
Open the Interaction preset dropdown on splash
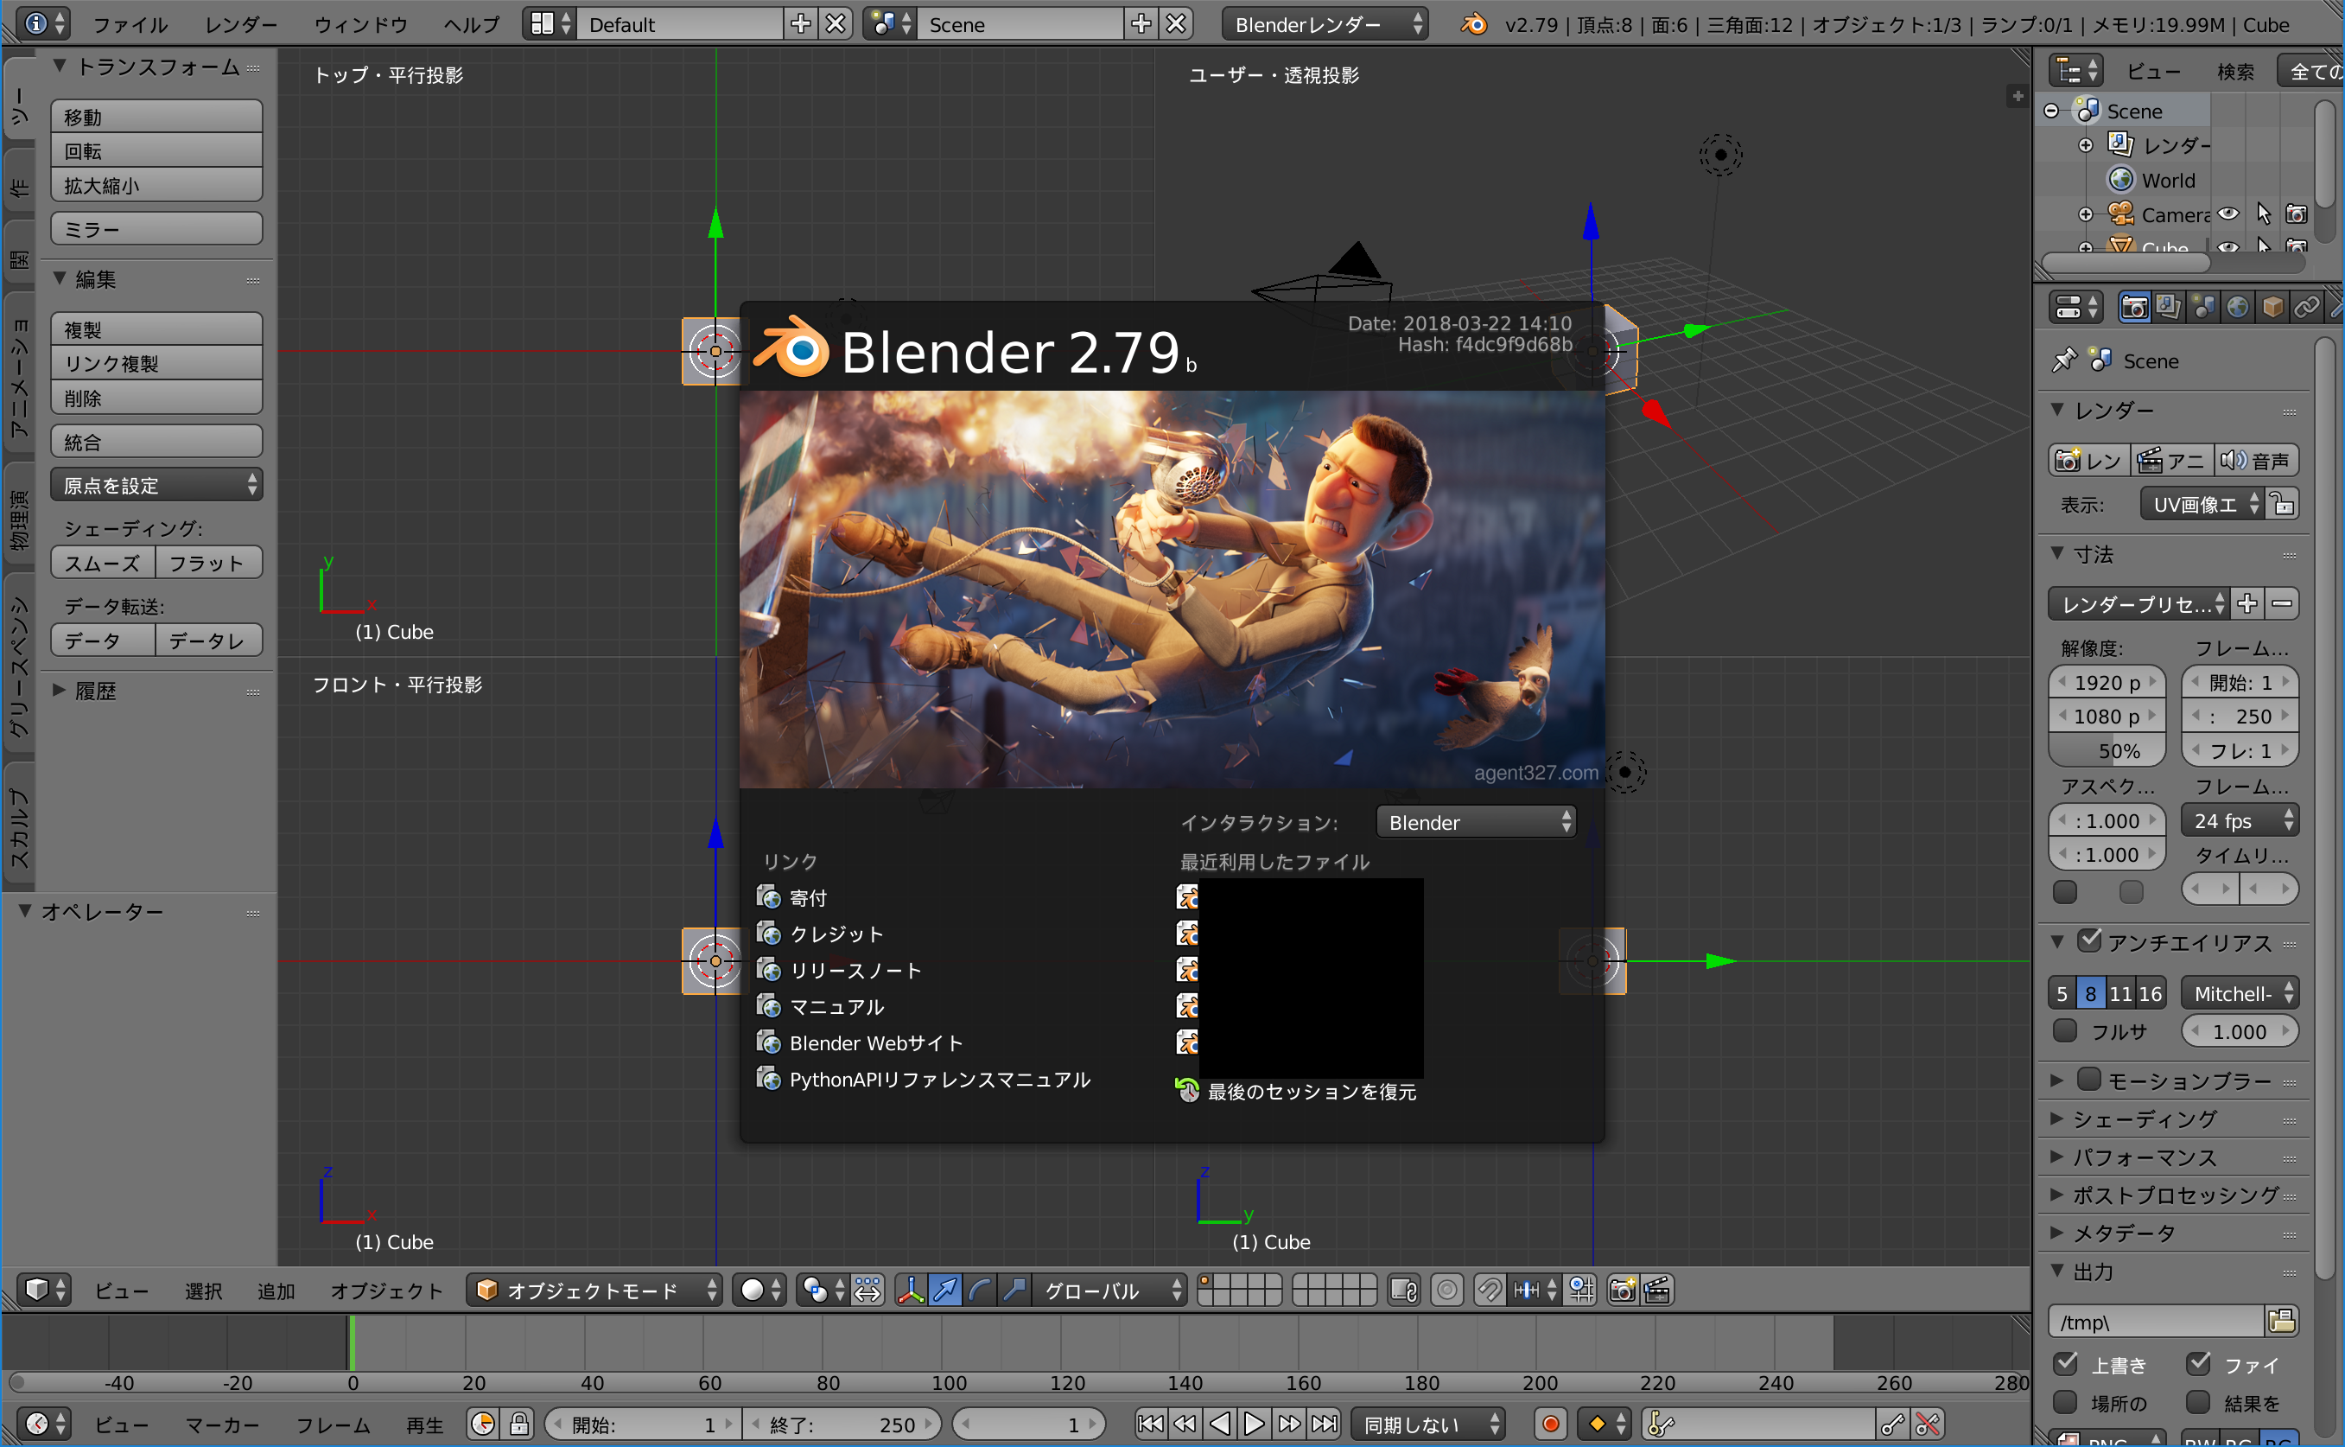tap(1476, 822)
